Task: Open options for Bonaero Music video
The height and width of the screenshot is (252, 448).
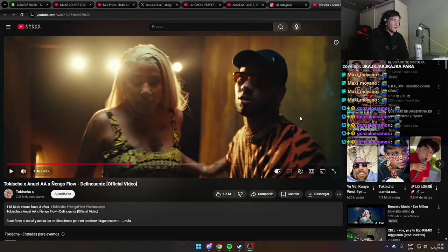Action: pyautogui.click(x=439, y=207)
